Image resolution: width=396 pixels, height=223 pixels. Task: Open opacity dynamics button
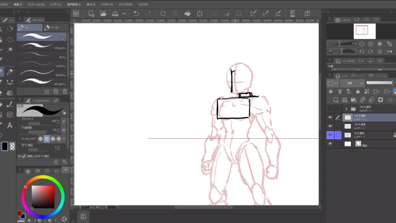(64, 130)
